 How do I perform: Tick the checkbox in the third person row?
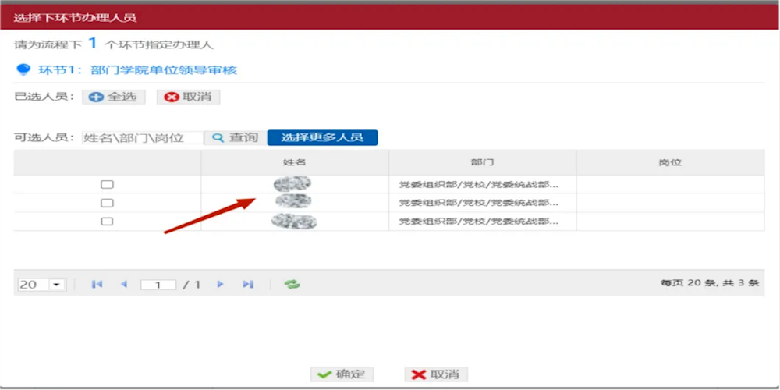(107, 222)
